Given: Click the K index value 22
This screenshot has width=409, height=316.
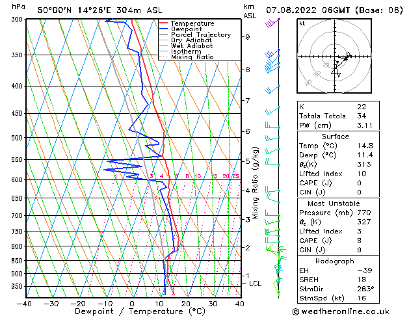Looking at the screenshot, I should (x=362, y=107).
